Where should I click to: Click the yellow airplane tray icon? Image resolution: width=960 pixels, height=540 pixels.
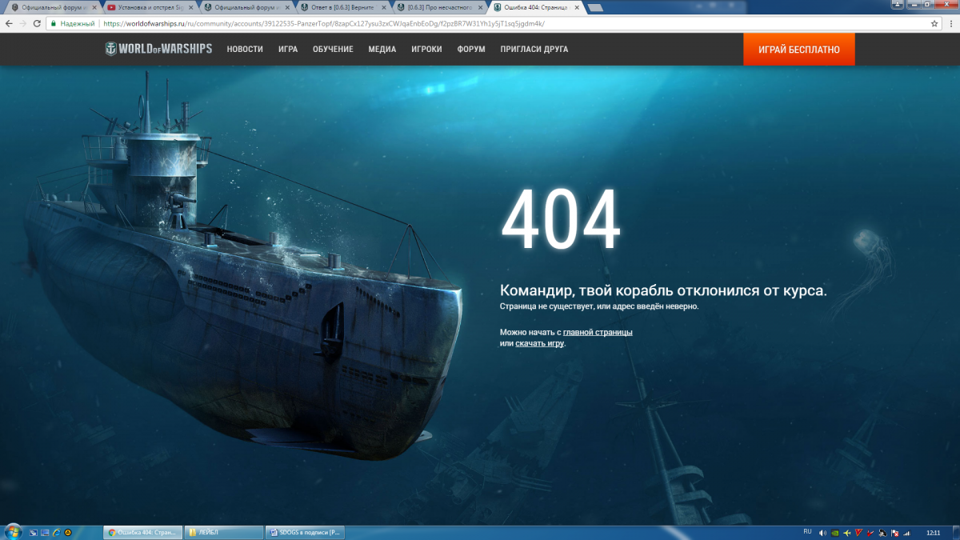(x=846, y=532)
